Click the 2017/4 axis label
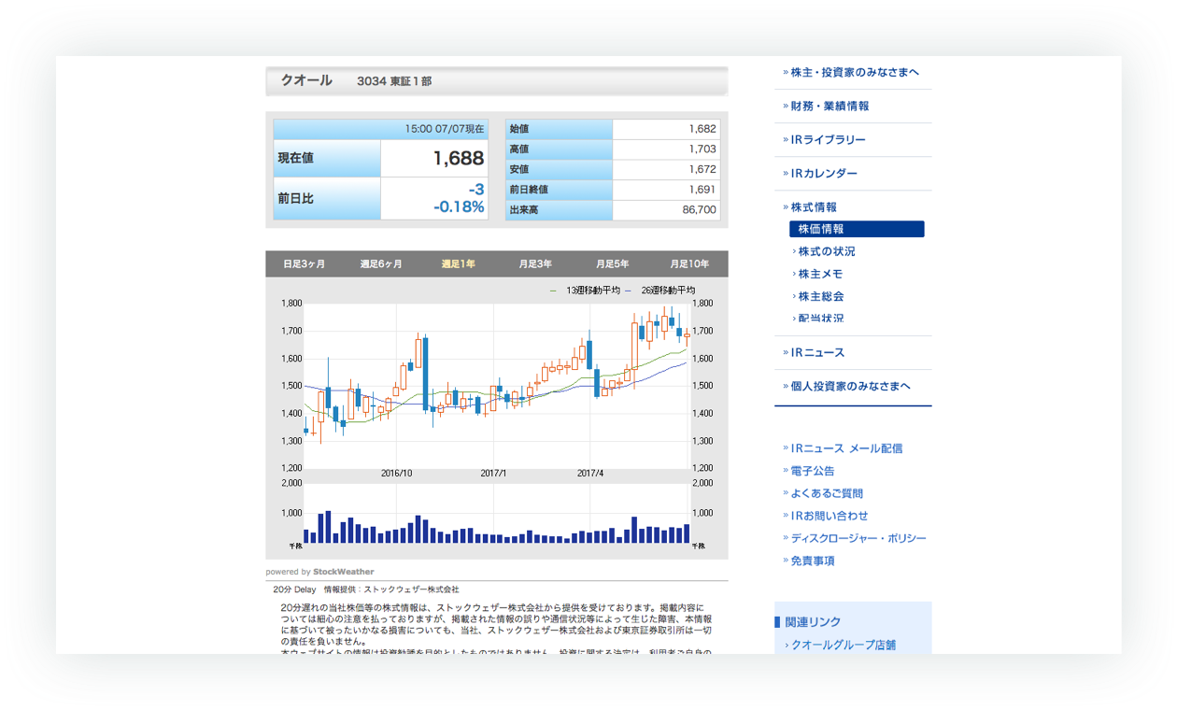This screenshot has height=710, width=1177. pyautogui.click(x=590, y=474)
